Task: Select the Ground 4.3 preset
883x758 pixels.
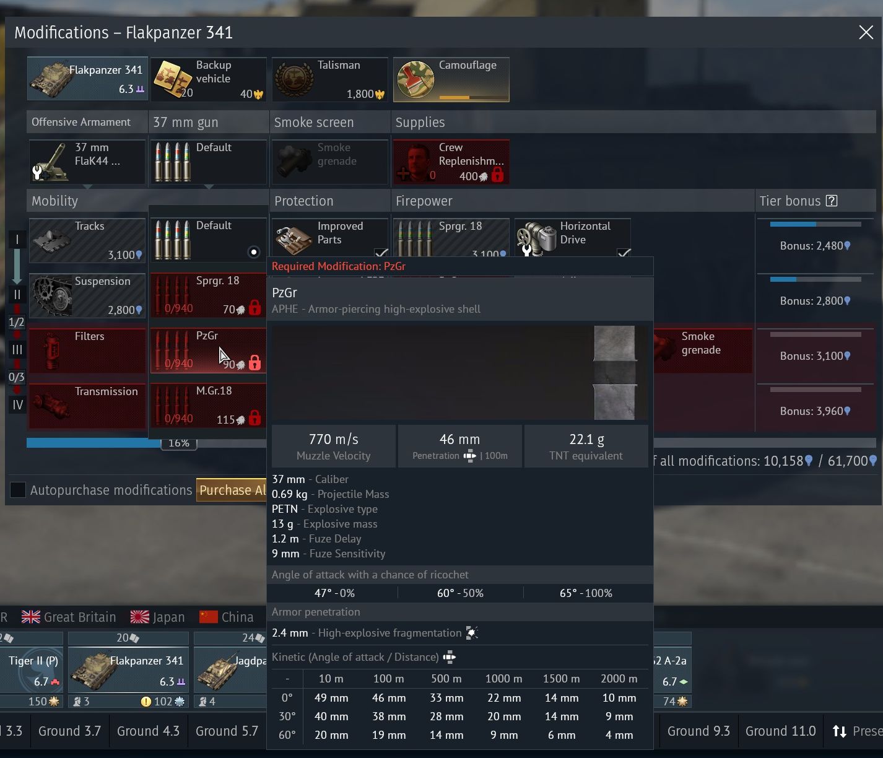Action: coord(148,731)
